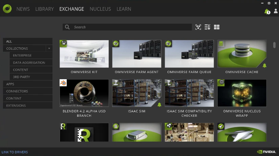
Task: Click the Omniverse Cache title text
Action: pyautogui.click(x=242, y=72)
